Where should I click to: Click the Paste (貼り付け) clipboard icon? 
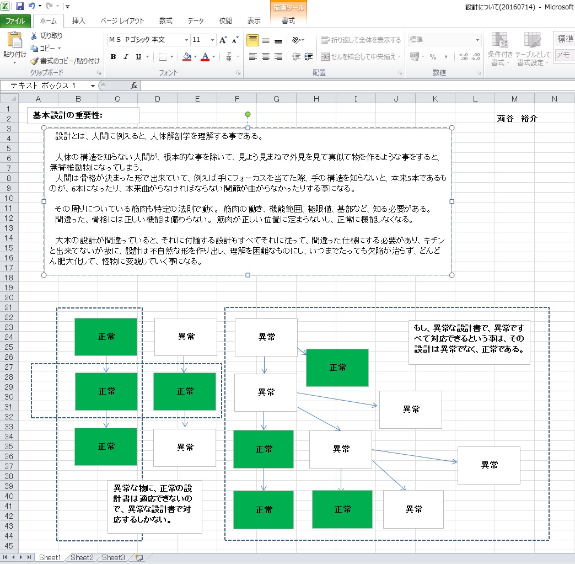click(x=14, y=41)
